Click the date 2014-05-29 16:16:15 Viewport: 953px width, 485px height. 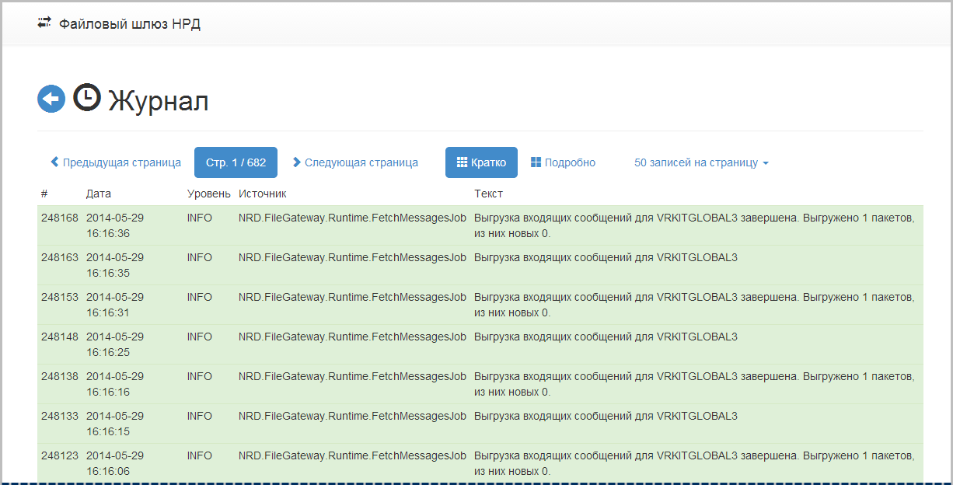[115, 424]
